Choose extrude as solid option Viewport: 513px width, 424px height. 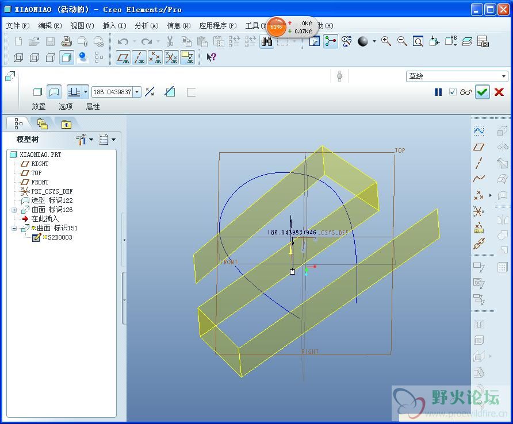pos(37,92)
